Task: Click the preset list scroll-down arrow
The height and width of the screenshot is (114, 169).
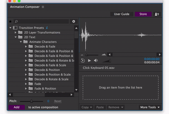Action: (x=76, y=90)
